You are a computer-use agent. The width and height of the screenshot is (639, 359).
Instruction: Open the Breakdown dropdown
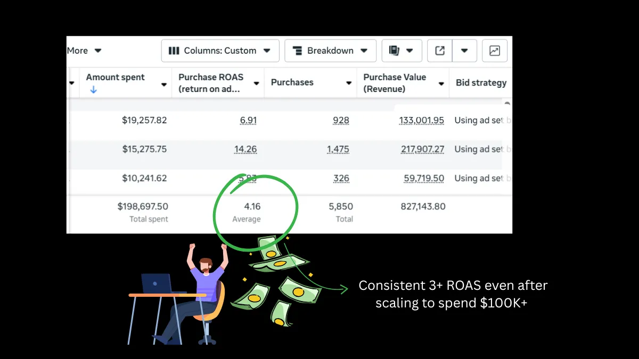click(331, 51)
